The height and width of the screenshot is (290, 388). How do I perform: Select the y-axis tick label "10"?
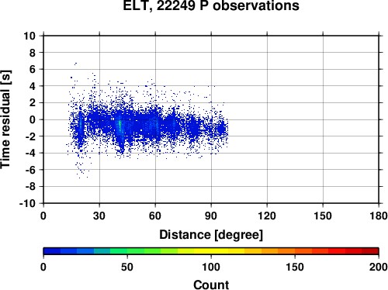(x=29, y=36)
